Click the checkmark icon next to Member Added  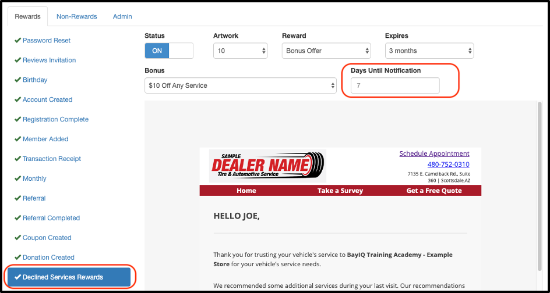pyautogui.click(x=17, y=140)
